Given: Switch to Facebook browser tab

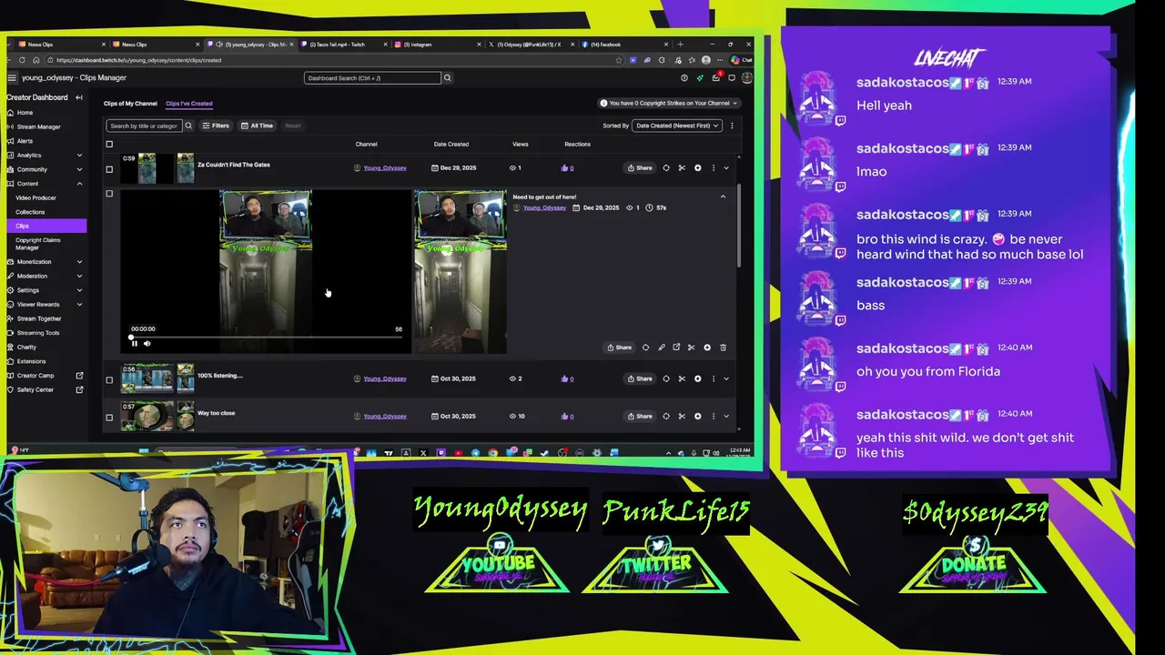Looking at the screenshot, I should point(626,45).
